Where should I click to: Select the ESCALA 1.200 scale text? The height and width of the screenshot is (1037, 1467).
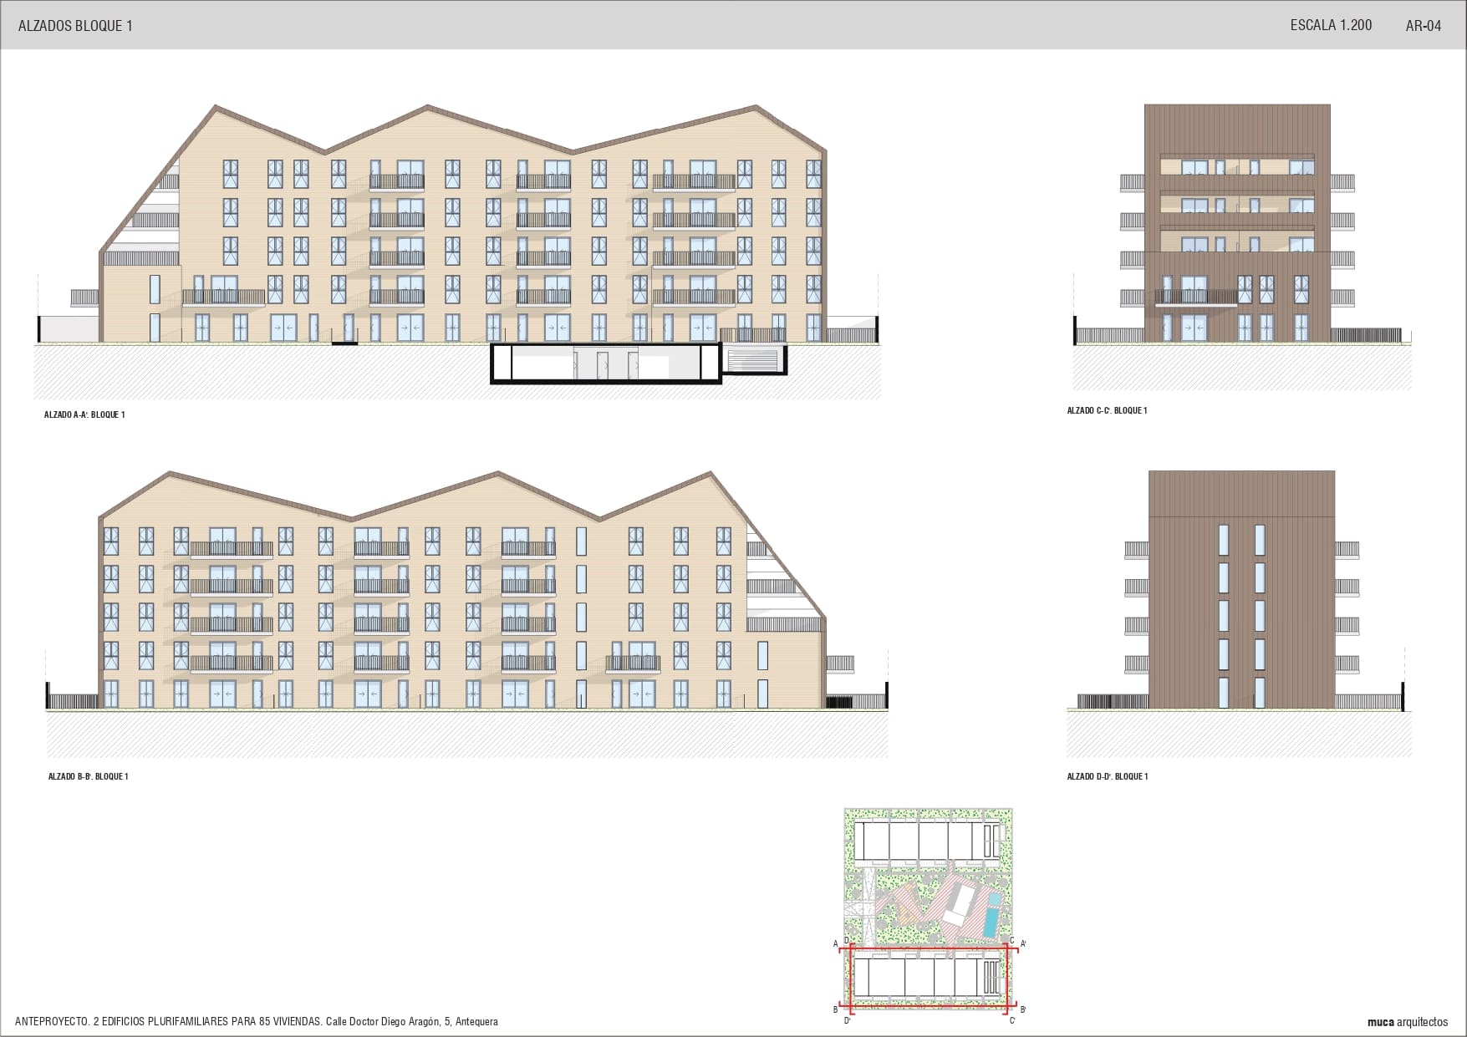[1331, 25]
